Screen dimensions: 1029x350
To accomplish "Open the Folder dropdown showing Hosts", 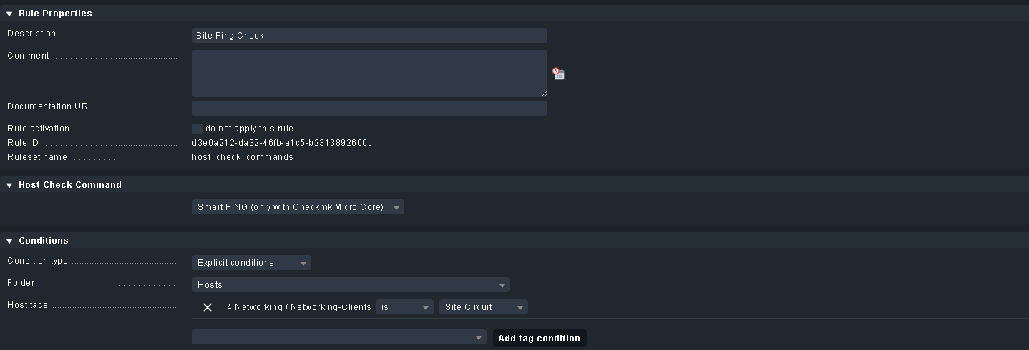I will tap(351, 285).
